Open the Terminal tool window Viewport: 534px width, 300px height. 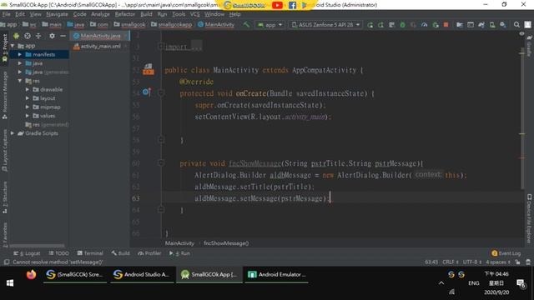click(x=90, y=253)
